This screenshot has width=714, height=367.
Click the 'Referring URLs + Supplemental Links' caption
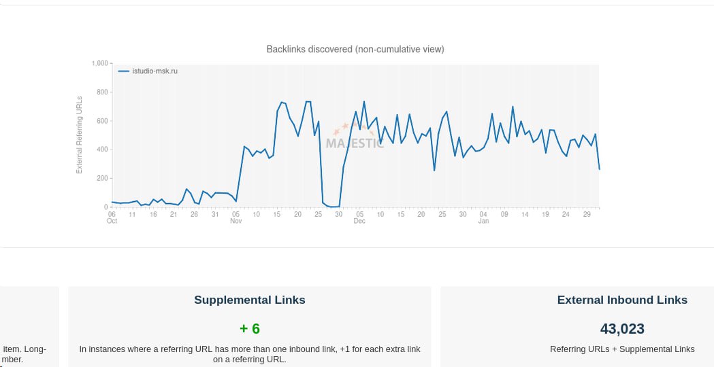coord(622,349)
